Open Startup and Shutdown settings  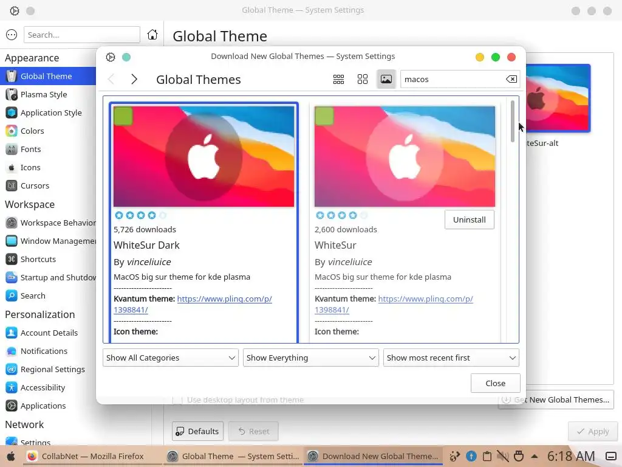click(x=48, y=277)
